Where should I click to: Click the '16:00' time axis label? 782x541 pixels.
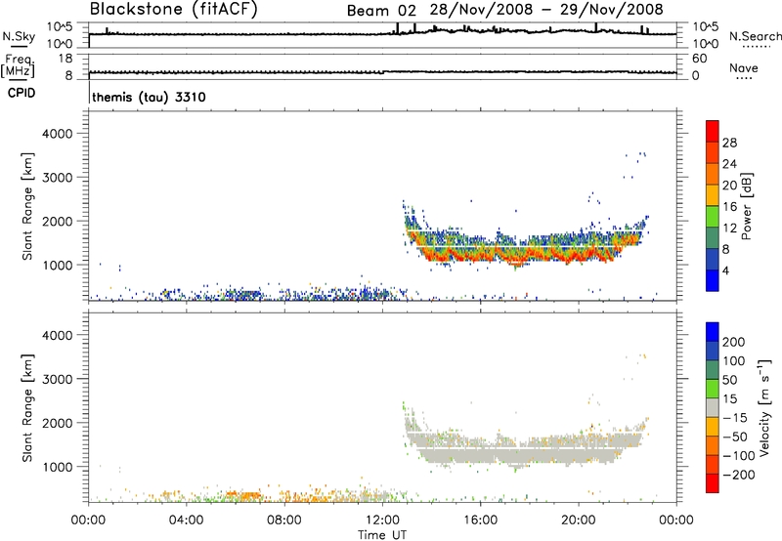pos(480,520)
